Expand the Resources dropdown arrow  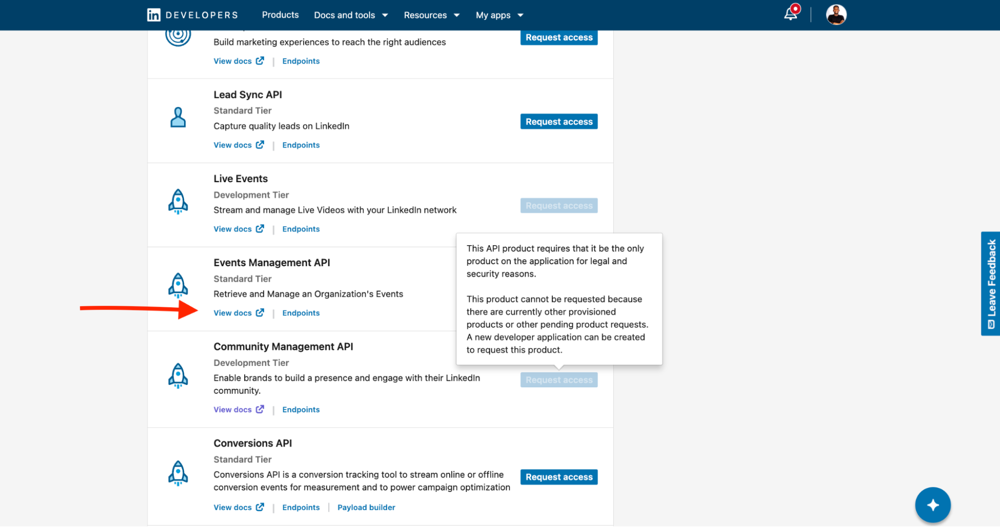pyautogui.click(x=457, y=16)
